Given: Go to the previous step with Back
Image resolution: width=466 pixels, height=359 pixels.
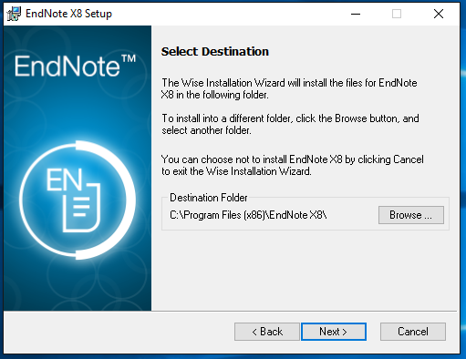Looking at the screenshot, I should click(x=267, y=332).
